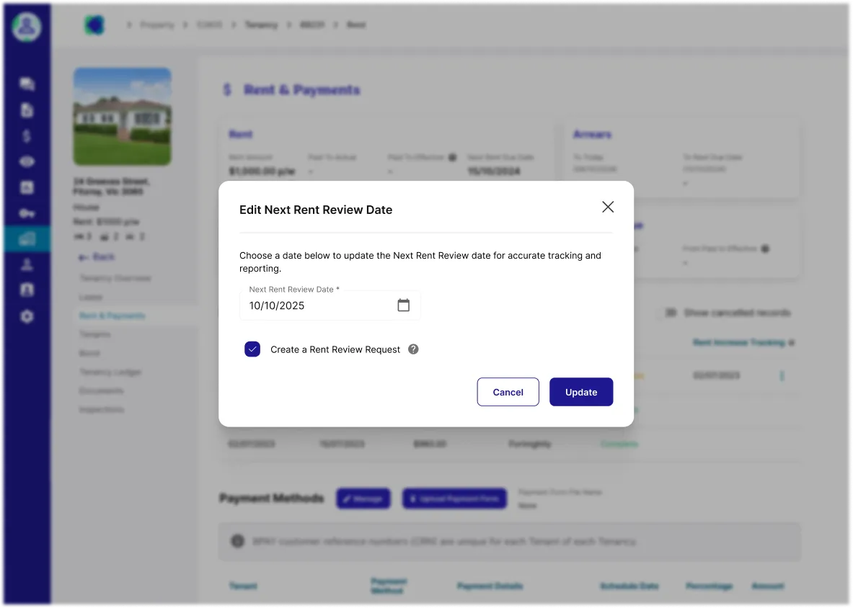Open the person sidebar icon
The image size is (853, 608).
coord(27,264)
